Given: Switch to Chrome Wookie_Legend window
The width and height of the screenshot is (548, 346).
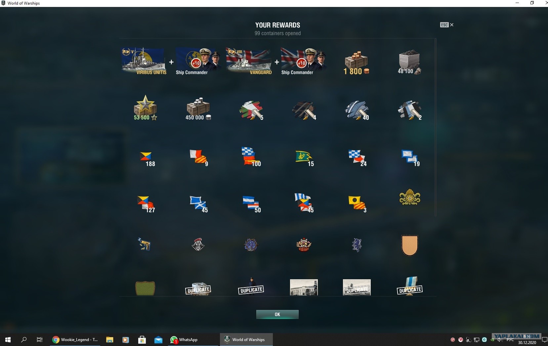Looking at the screenshot, I should (x=75, y=339).
